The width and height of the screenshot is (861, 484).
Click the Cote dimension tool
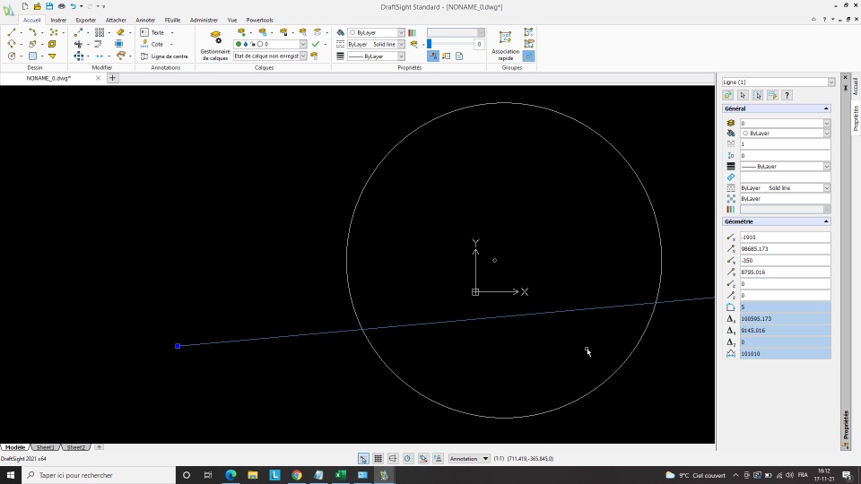click(x=157, y=44)
